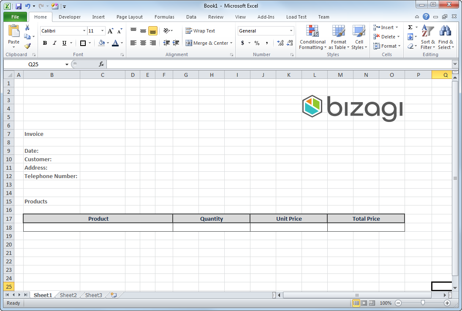Image resolution: width=462 pixels, height=311 pixels.
Task: Switch to Page Break Preview
Action: (372, 303)
